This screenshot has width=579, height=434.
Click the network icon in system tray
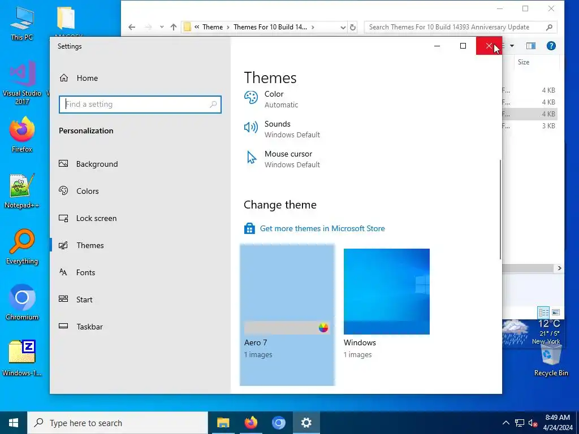520,423
